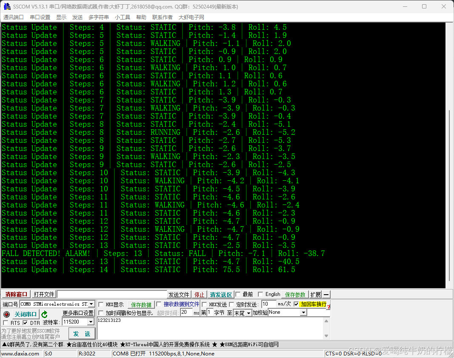Open the 大虾电子网 menu
The width and height of the screenshot is (454, 358).
tap(191, 17)
